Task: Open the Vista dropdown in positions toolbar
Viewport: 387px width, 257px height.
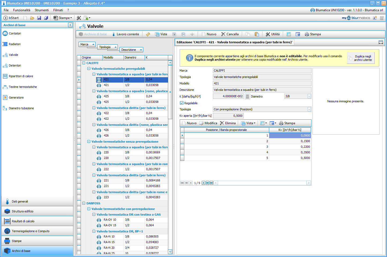Action: (248, 123)
